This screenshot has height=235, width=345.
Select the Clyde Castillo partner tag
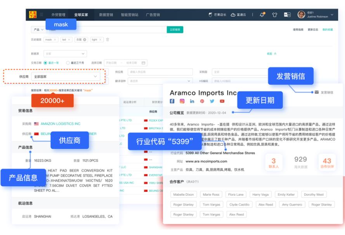tap(239, 204)
